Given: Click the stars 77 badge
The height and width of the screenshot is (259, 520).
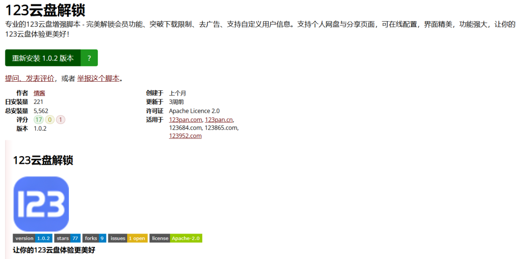Looking at the screenshot, I should (67, 238).
